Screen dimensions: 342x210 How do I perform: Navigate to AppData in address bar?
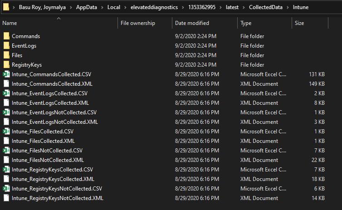[x=86, y=7]
